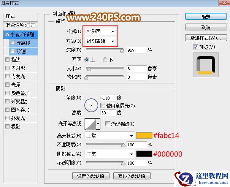230x187 pixels.
Task: Close the 图层样式 dialog
Action: (224, 3)
